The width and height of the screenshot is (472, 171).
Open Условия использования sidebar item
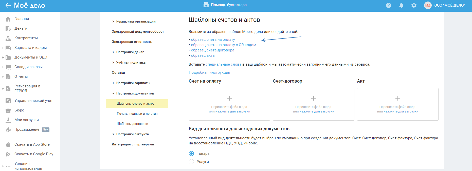coord(28,166)
